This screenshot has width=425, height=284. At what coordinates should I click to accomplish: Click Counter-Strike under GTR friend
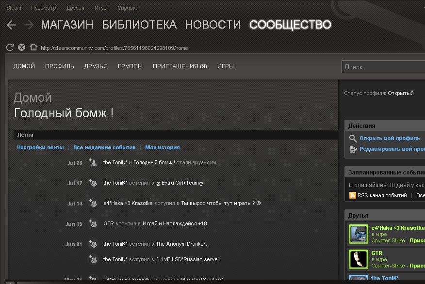pyautogui.click(x=388, y=266)
